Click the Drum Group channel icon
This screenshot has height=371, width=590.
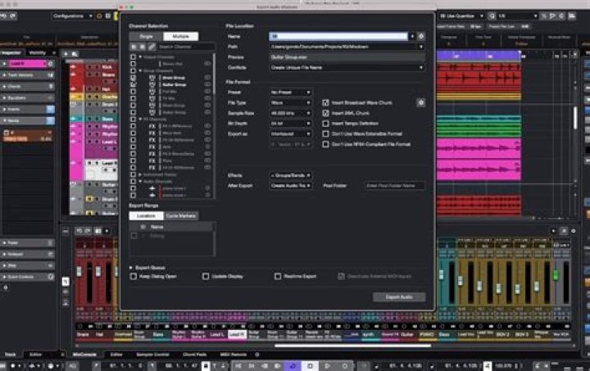pos(152,78)
